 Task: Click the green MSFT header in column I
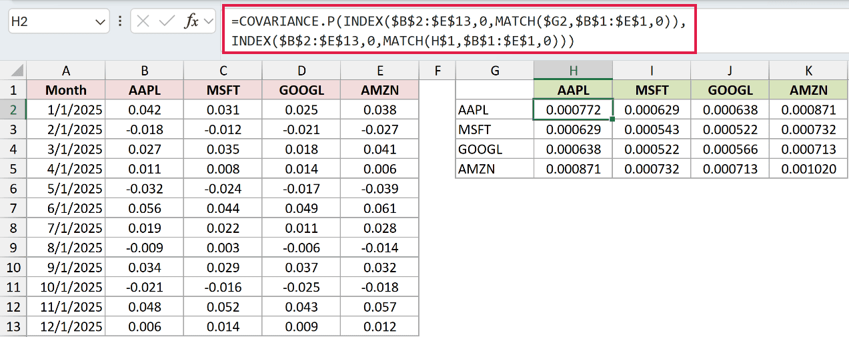pos(652,90)
